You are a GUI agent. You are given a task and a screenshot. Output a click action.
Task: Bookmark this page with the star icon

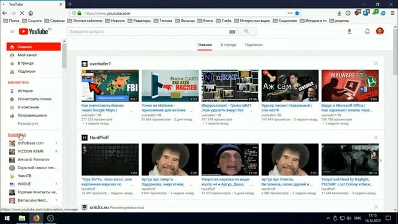(297, 13)
